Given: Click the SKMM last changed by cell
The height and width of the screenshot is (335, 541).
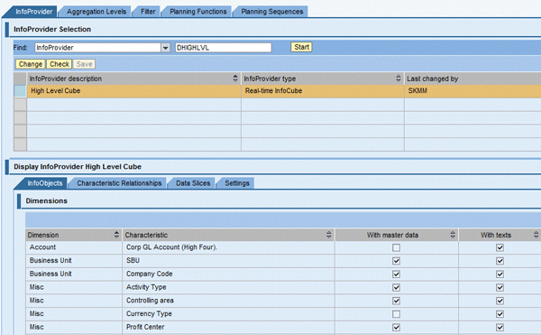Looking at the screenshot, I should point(472,91).
